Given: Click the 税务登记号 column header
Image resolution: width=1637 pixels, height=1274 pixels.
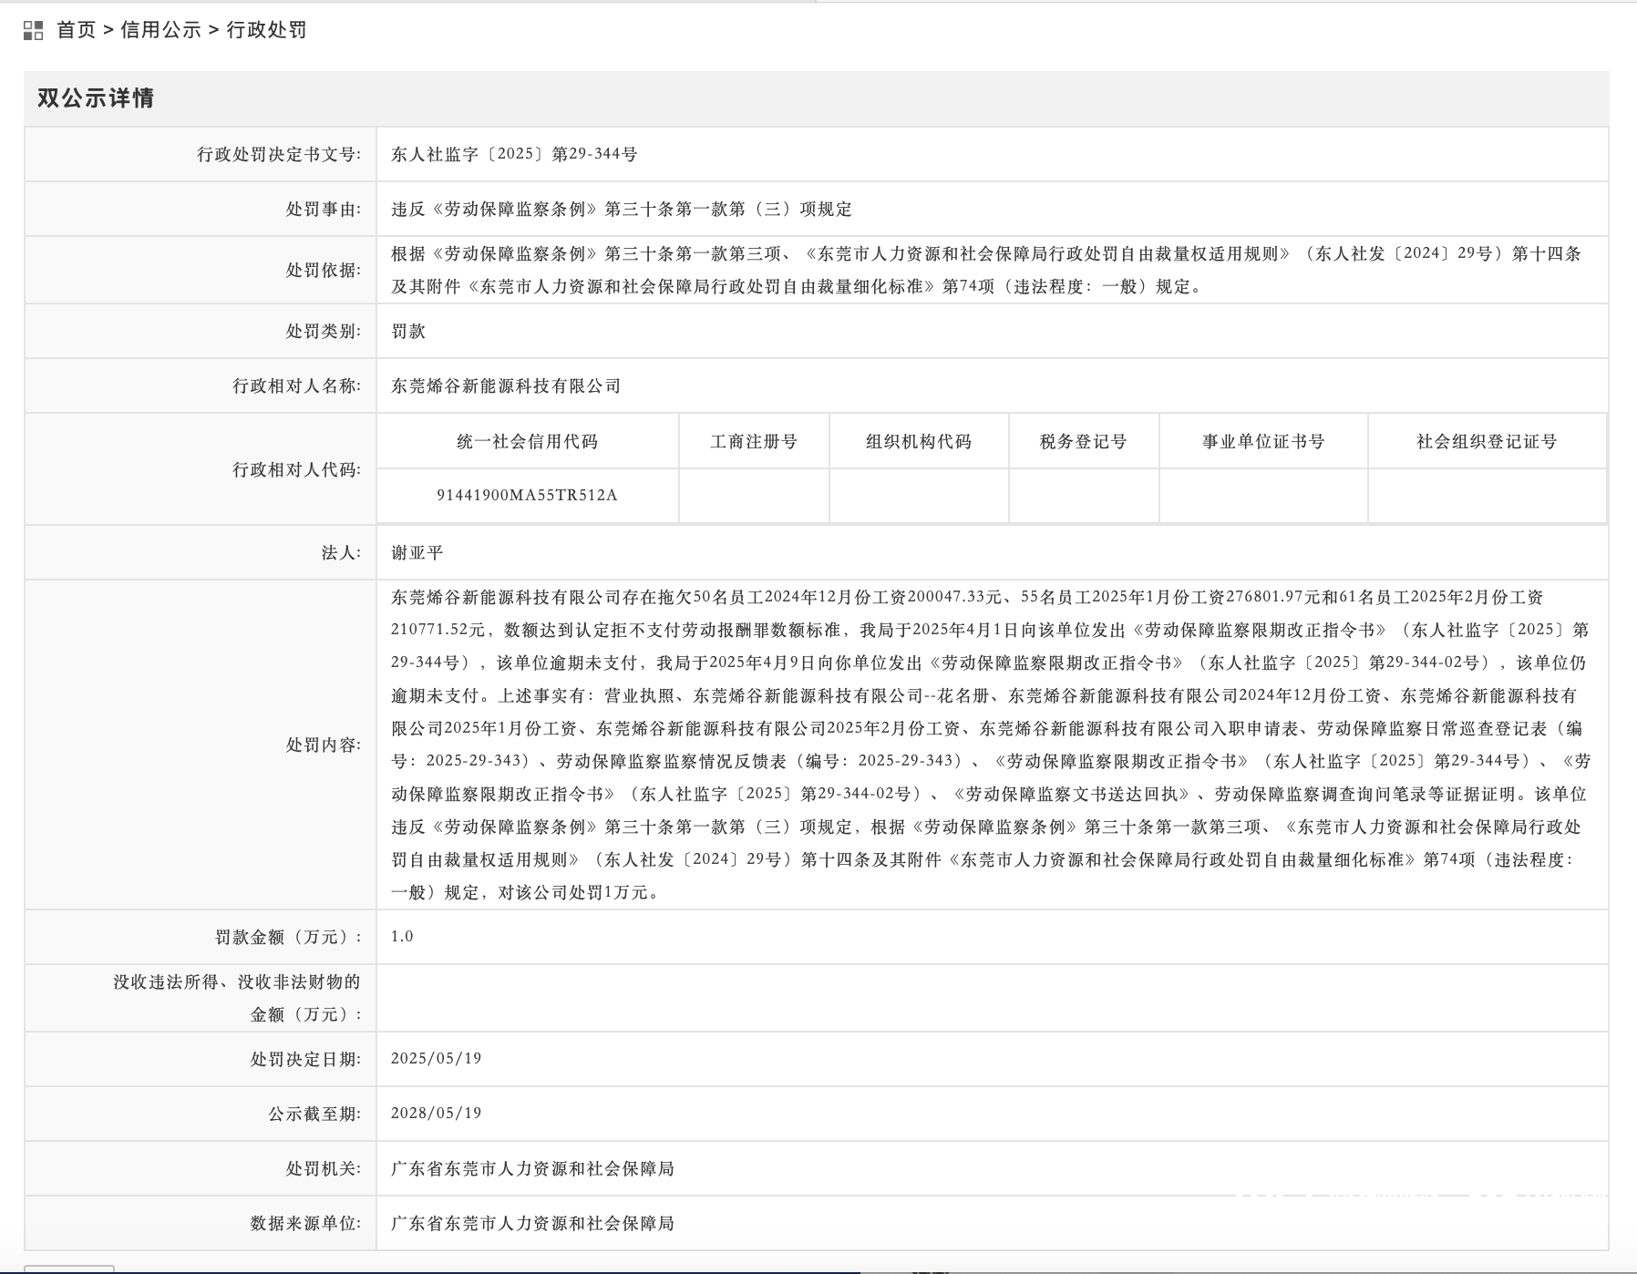Looking at the screenshot, I should click(1083, 442).
